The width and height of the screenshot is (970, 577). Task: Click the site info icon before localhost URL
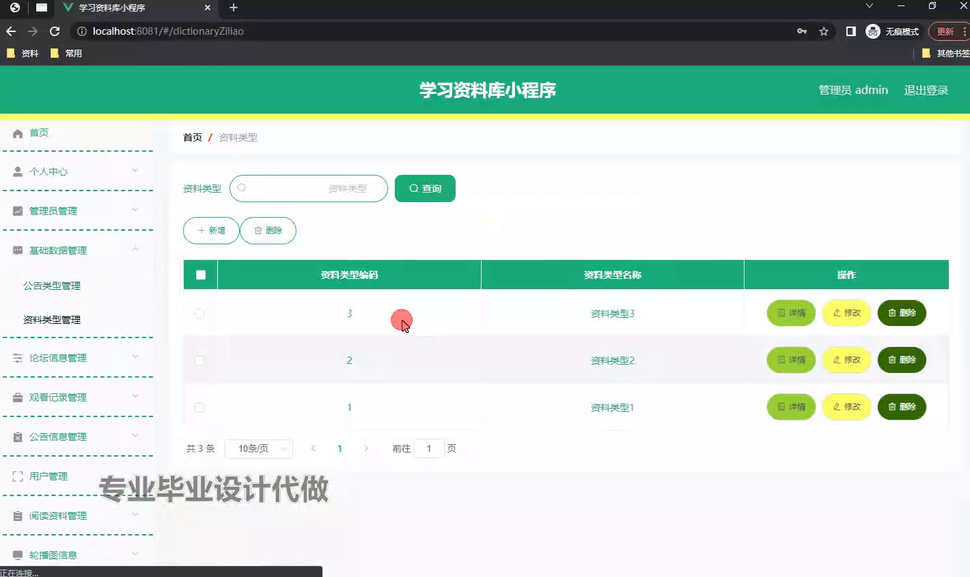point(82,31)
